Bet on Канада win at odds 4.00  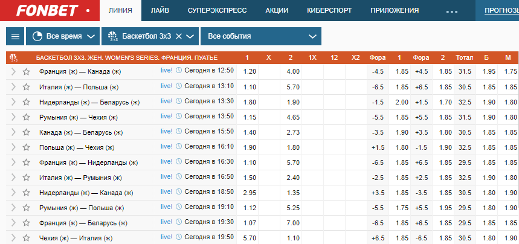[291, 71]
